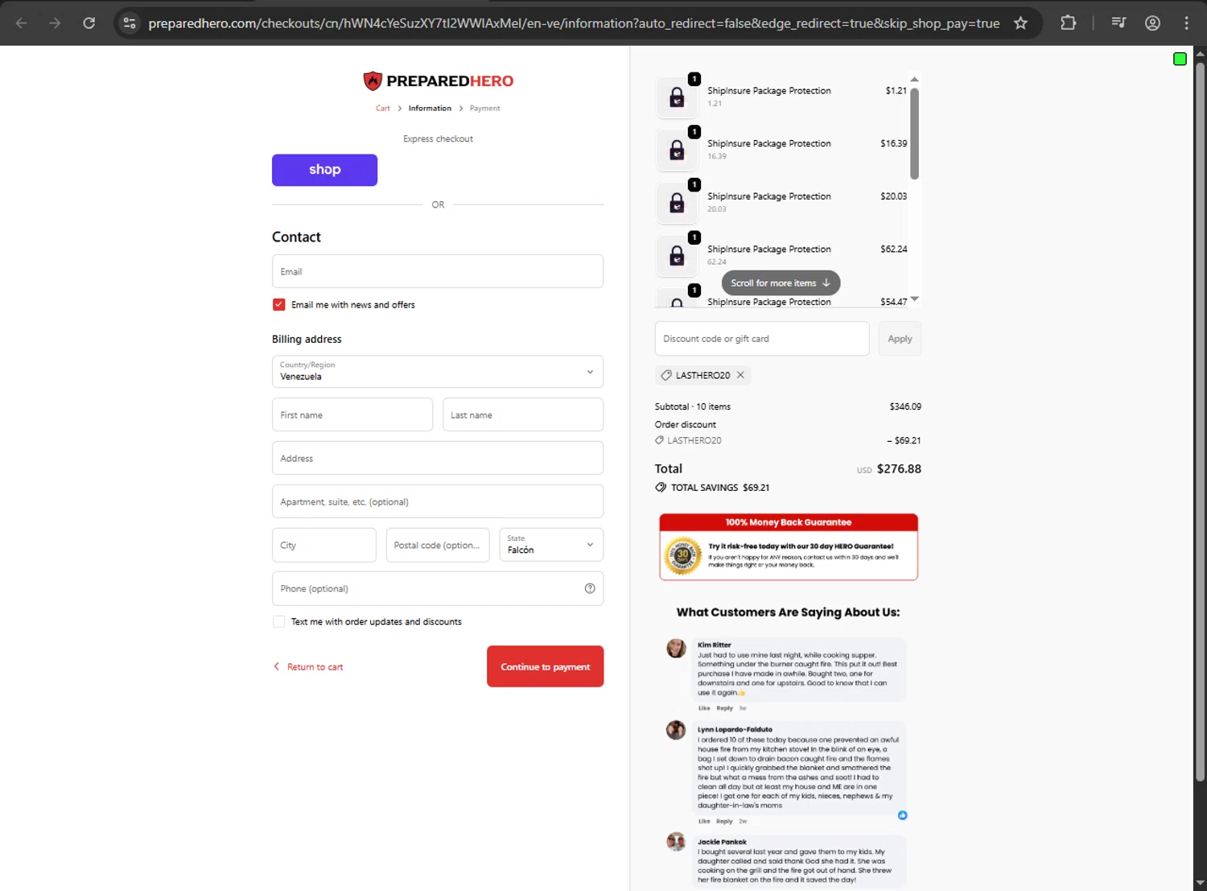Click the Return to cart link
Screen dimensions: 1207x891
[309, 666]
